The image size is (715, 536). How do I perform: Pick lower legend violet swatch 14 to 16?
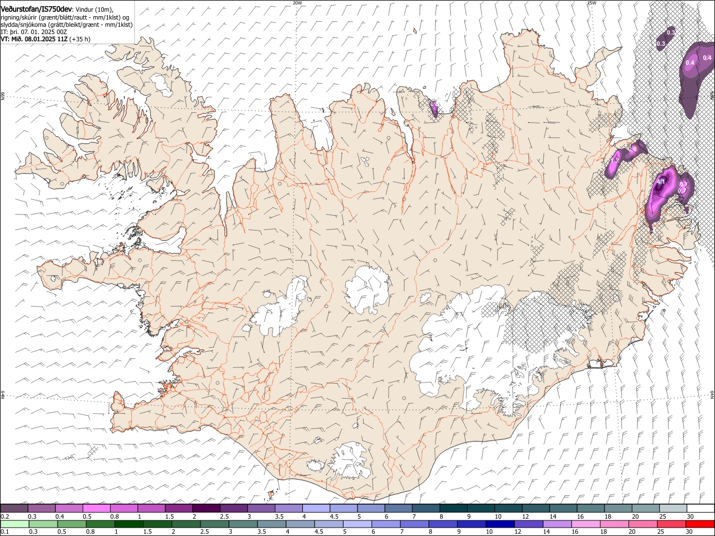[x=556, y=524]
